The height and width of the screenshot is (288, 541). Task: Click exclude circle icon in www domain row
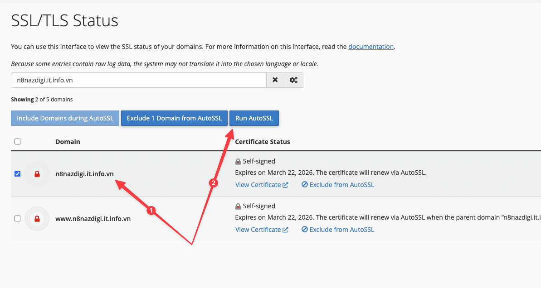point(305,230)
